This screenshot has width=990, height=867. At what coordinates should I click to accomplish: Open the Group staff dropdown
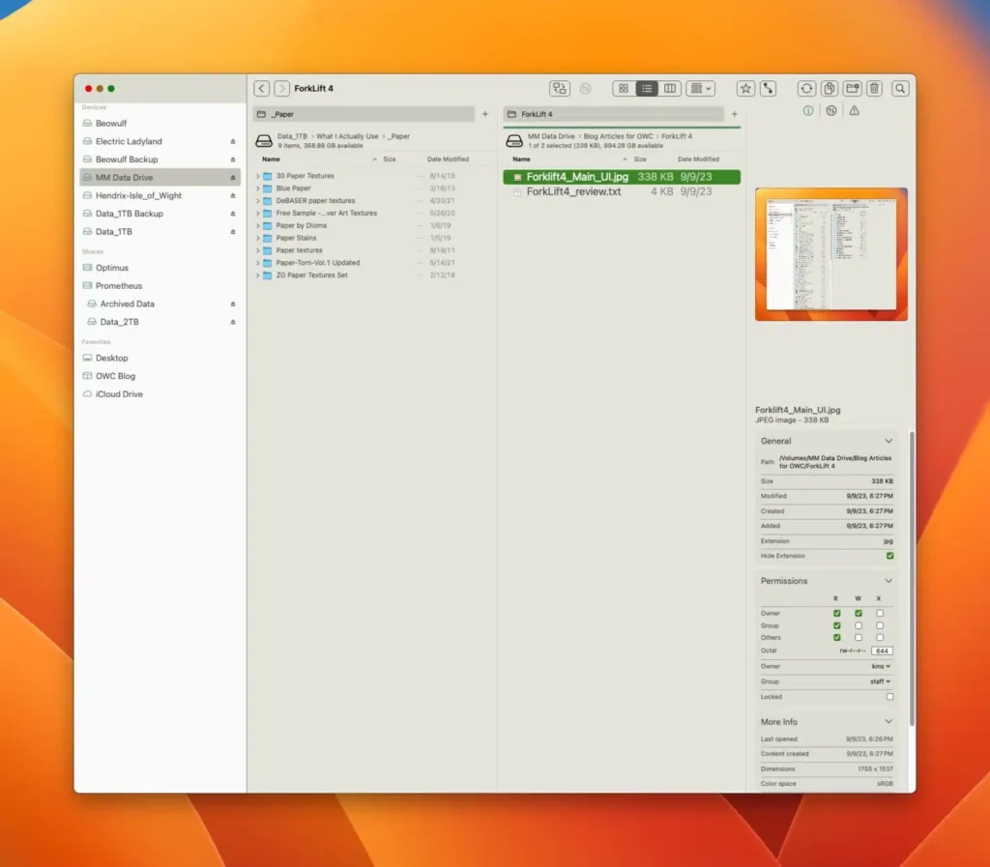click(x=881, y=681)
